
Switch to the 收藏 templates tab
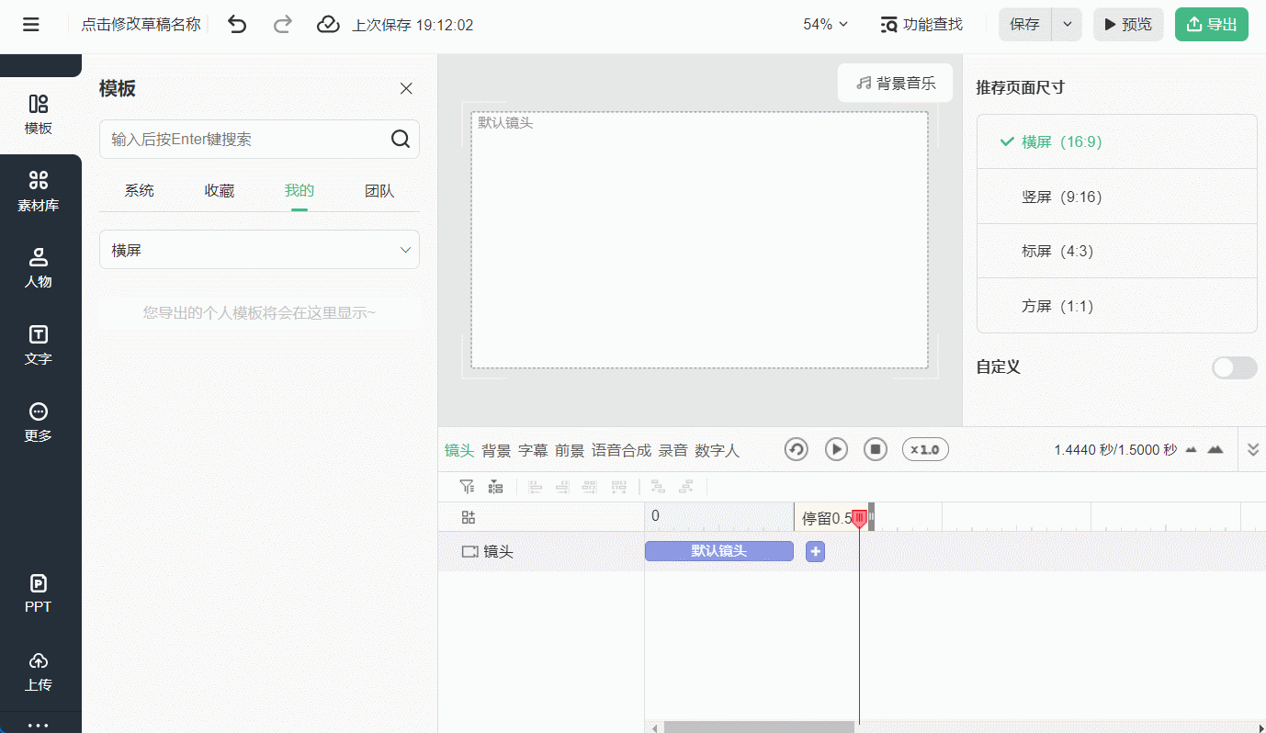pos(220,191)
